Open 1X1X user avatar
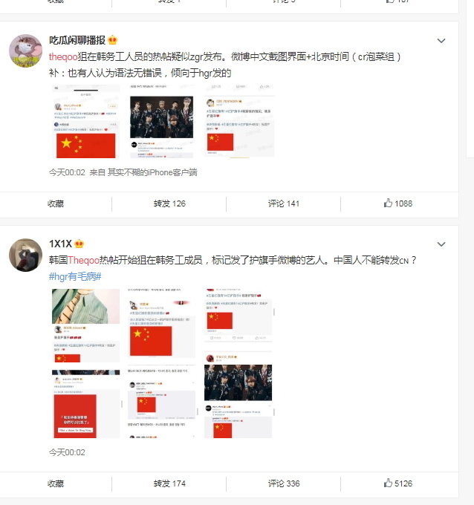 point(25,255)
